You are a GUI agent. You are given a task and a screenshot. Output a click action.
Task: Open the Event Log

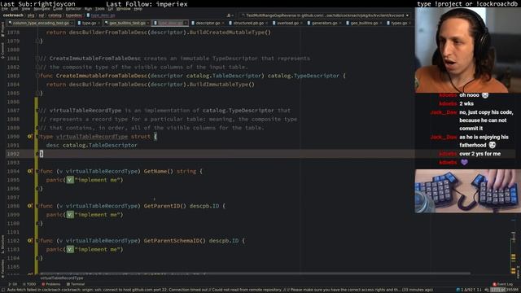click(x=503, y=284)
